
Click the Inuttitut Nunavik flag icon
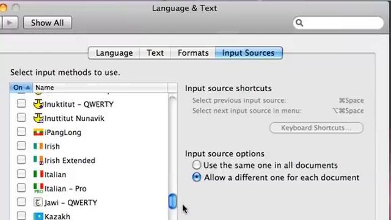[x=38, y=118]
